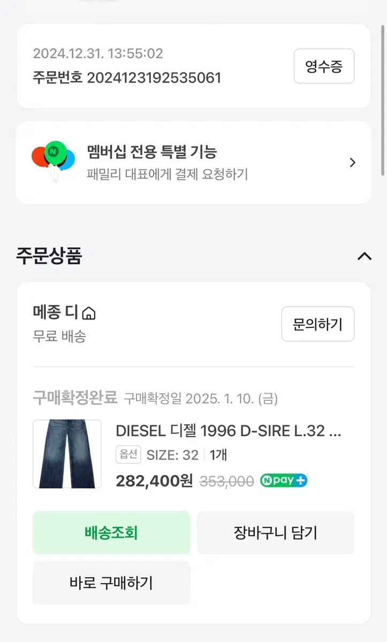
Task: Collapse the 주문상품 section chevron
Action: (364, 256)
